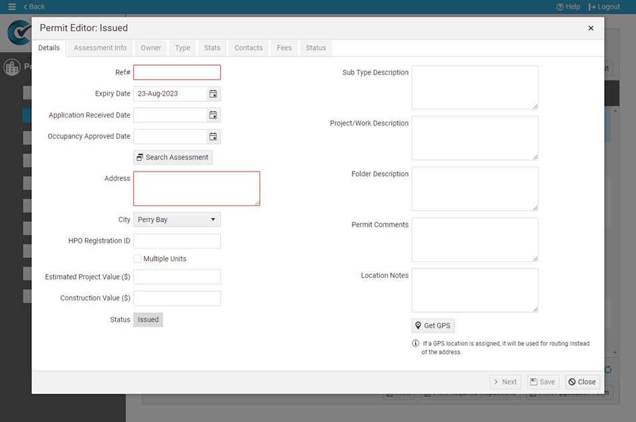Close the Permit Editor dialog with X
This screenshot has width=636, height=422.
pyautogui.click(x=591, y=28)
